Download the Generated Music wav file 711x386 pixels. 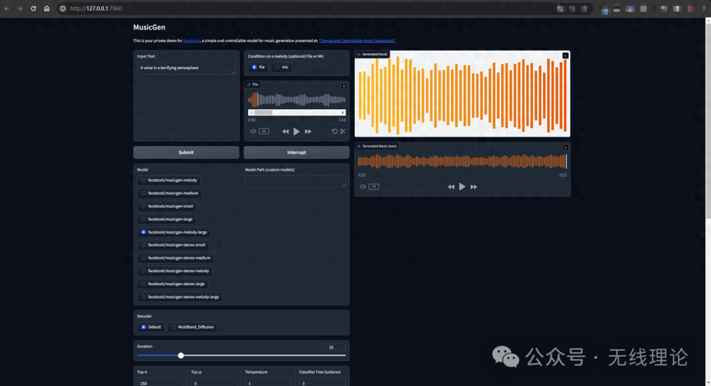(x=565, y=148)
